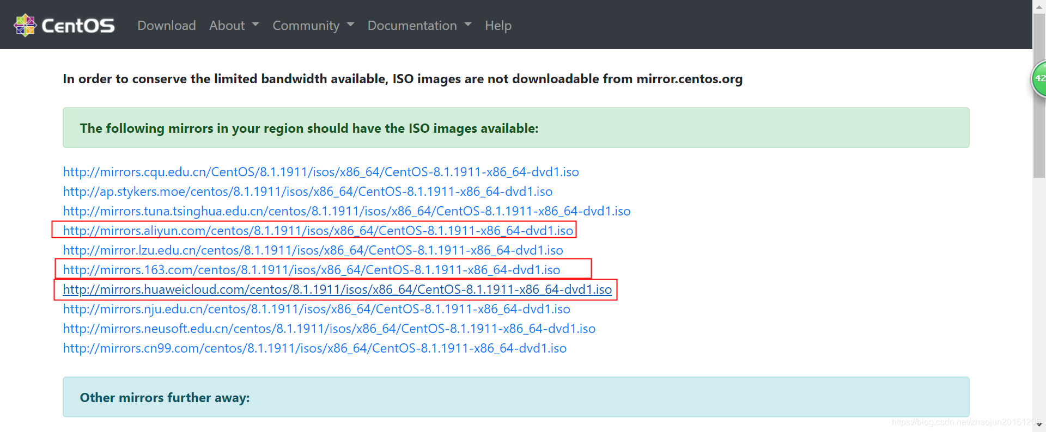Click the scrollbar down arrow
Screen dimensions: 1046x432
tap(1039, 425)
